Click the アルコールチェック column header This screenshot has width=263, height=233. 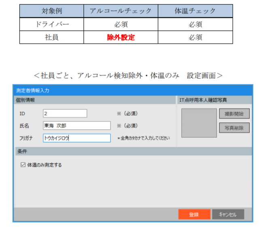coord(121,11)
